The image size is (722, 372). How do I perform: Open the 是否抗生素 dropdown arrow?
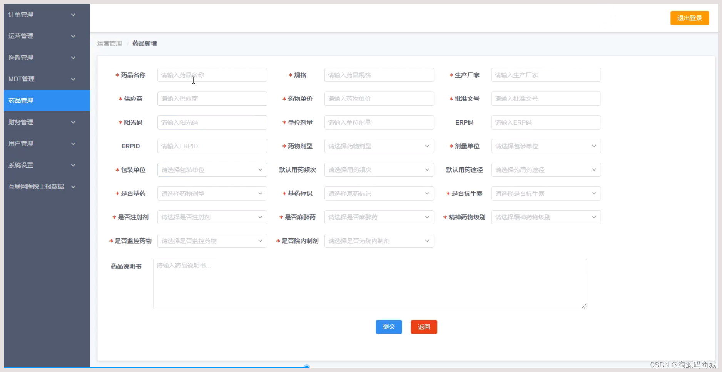tap(593, 194)
